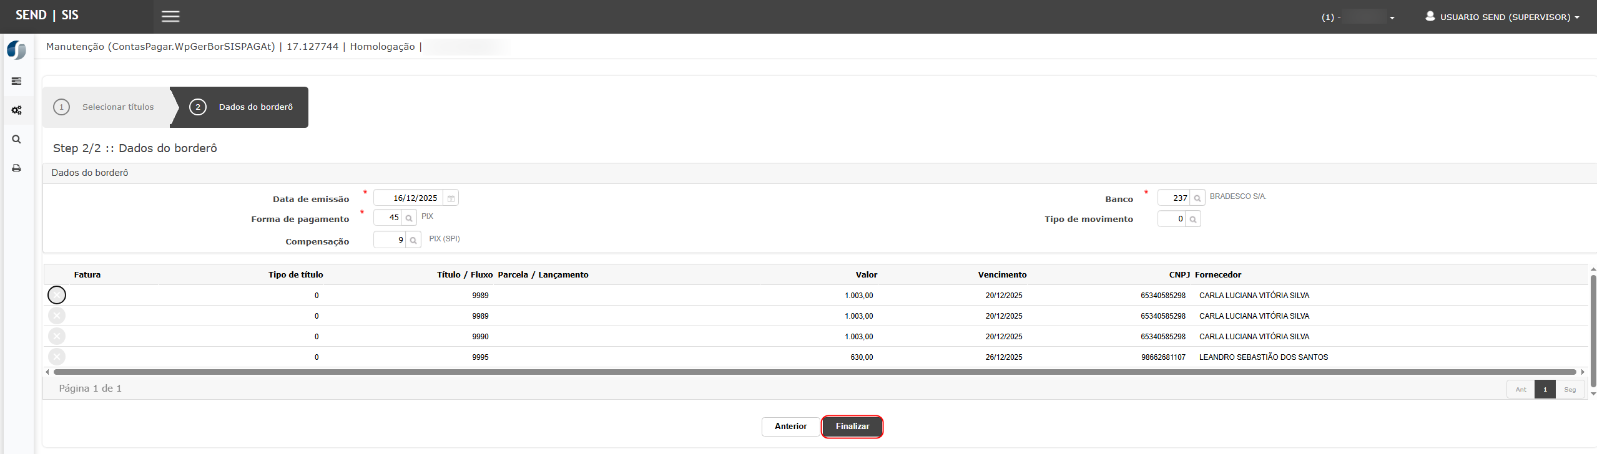The width and height of the screenshot is (1597, 454).
Task: Click the Compensação lookup magnifier
Action: click(413, 240)
